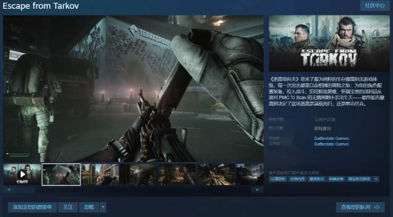Image resolution: width=393 pixels, height=217 pixels.
Task: Click the 社区中心 community hub button
Action: click(x=375, y=6)
